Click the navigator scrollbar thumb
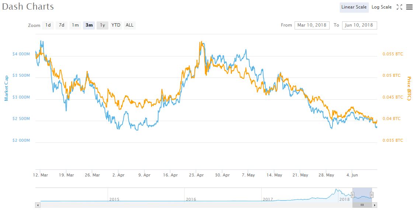Screen dimensions: 414x213 pos(362,205)
